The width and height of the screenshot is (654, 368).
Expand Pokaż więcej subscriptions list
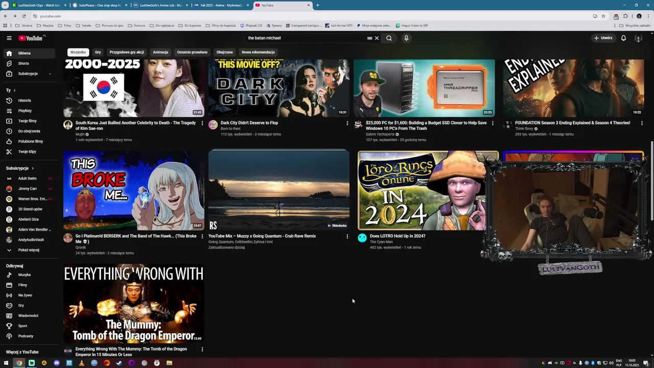(x=30, y=250)
